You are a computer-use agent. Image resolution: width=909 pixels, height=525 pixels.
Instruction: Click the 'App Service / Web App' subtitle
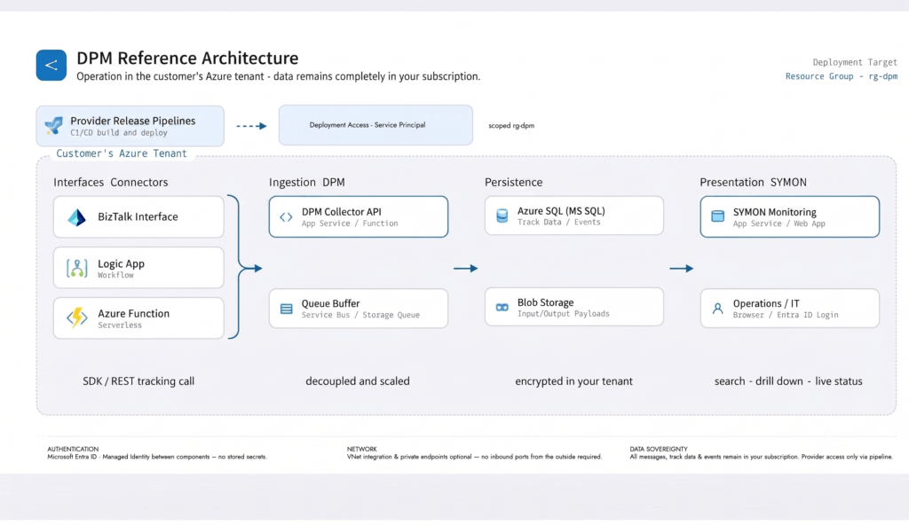(779, 223)
